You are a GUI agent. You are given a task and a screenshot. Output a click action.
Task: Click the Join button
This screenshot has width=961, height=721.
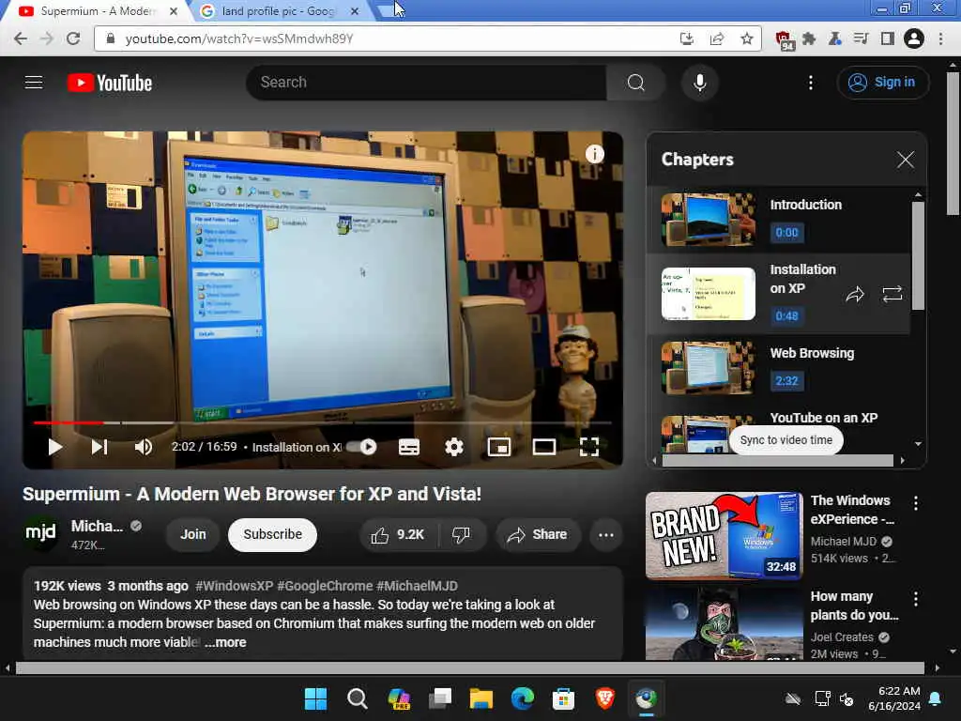(193, 534)
